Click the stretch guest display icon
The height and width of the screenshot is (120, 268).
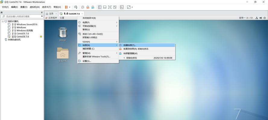click(129, 7)
